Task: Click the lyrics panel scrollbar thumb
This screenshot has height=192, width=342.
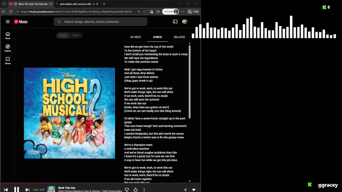Action: pyautogui.click(x=189, y=82)
